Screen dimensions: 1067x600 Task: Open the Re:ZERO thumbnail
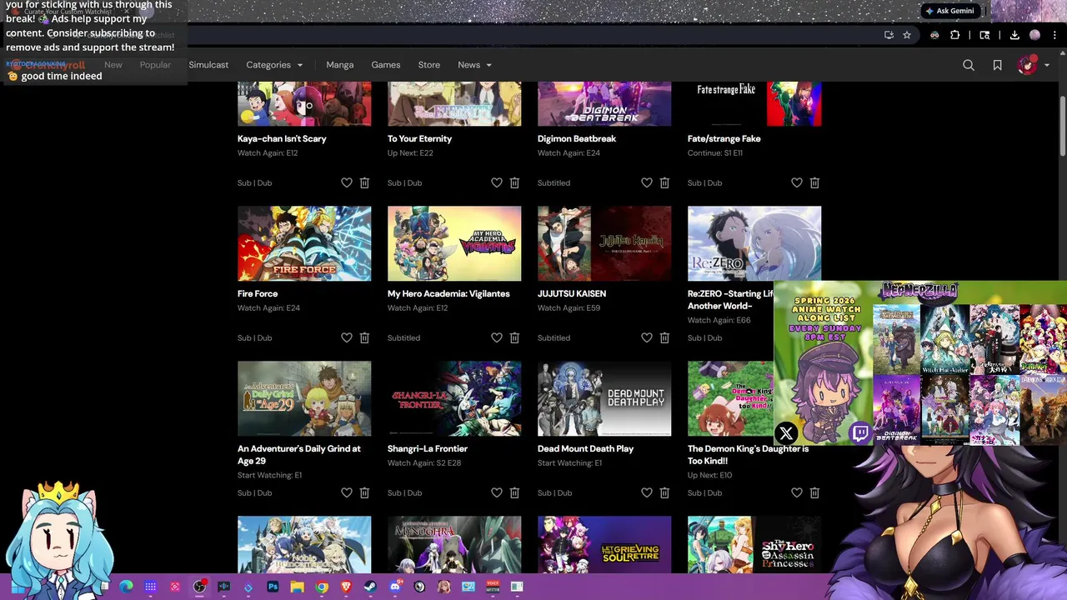[754, 243]
